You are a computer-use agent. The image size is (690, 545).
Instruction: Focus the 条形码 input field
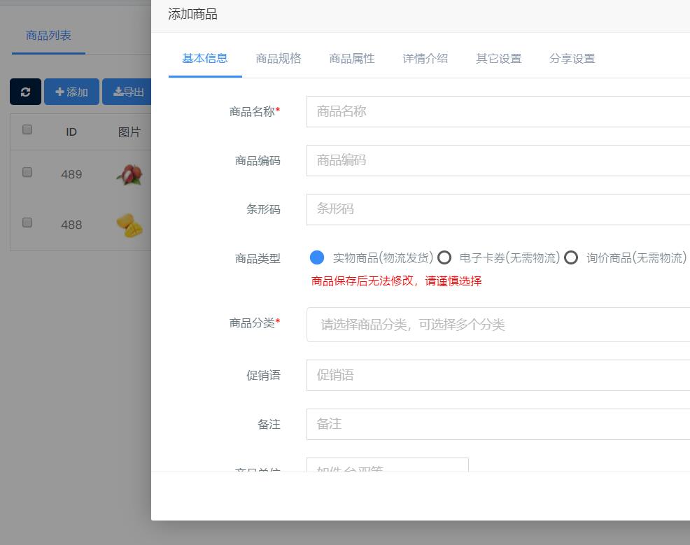[498, 209]
